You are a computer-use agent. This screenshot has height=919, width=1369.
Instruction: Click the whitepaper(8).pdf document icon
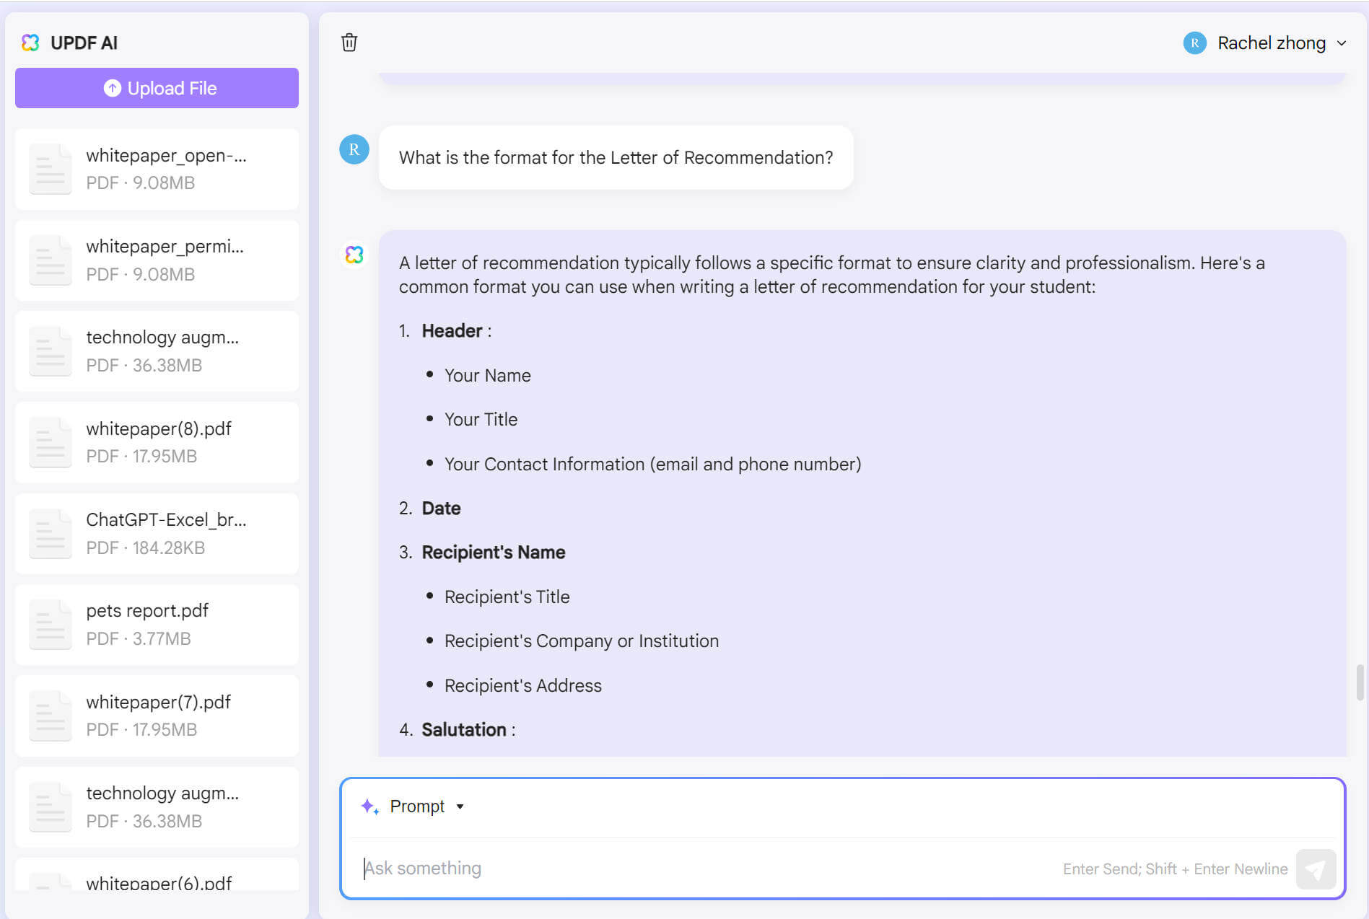coord(51,442)
